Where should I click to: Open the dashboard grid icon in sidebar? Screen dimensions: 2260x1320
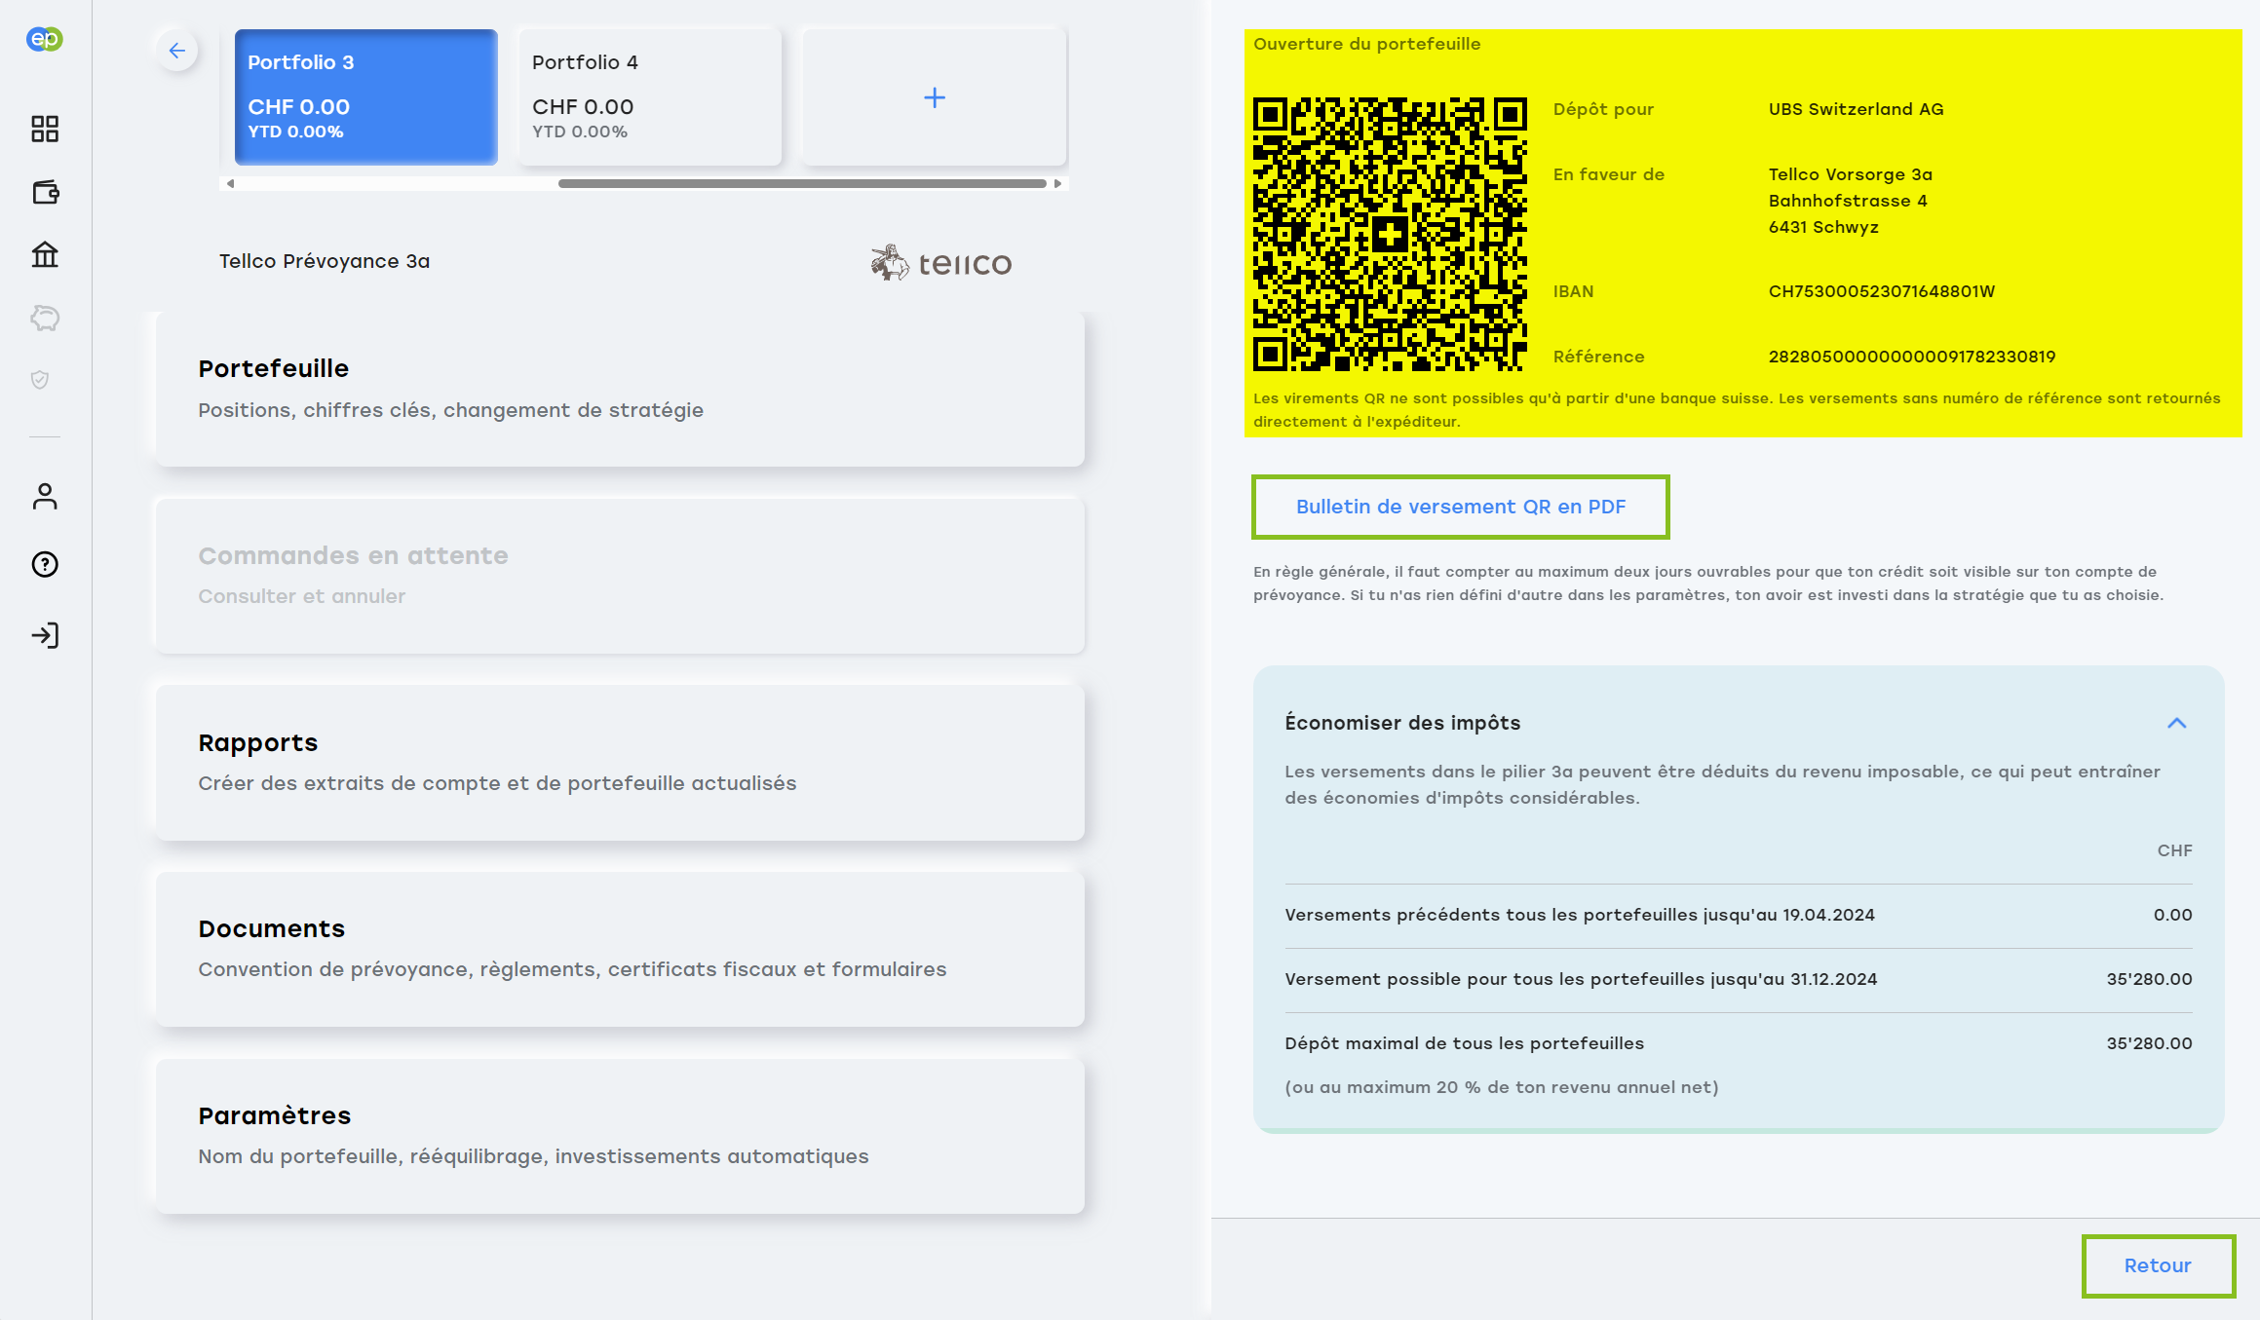click(x=45, y=129)
